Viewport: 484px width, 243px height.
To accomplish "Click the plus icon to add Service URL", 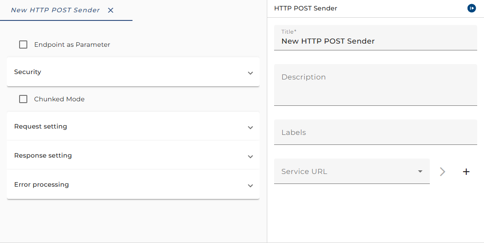I will point(466,172).
